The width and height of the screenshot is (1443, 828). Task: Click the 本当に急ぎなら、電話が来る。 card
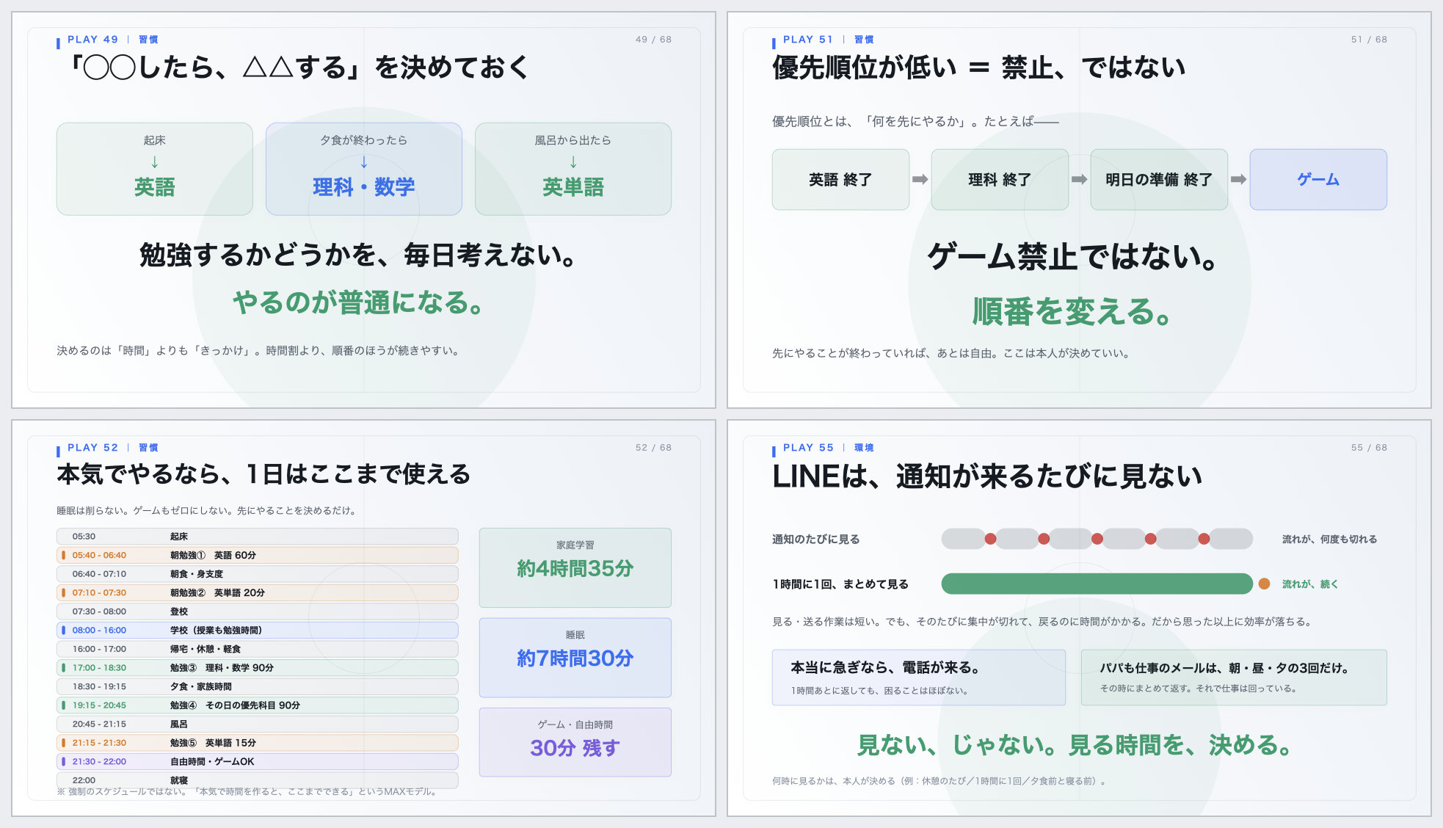tap(918, 677)
